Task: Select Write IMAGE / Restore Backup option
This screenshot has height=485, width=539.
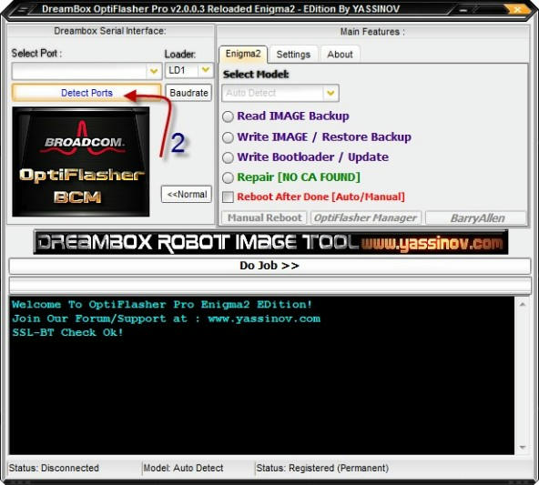Action: tap(228, 137)
